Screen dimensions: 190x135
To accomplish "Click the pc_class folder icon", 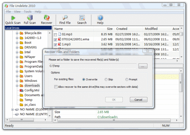I will coord(21,105).
